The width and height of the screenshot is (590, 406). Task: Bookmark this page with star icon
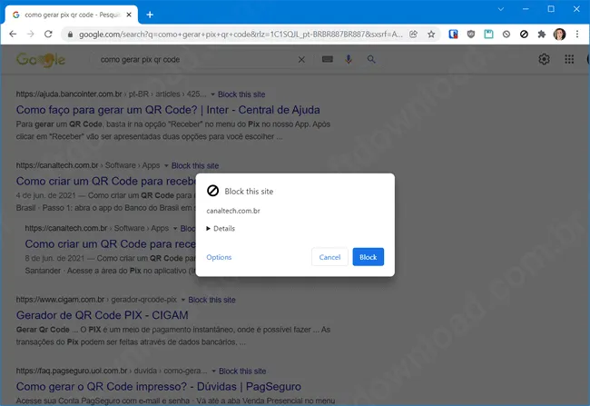click(x=431, y=35)
